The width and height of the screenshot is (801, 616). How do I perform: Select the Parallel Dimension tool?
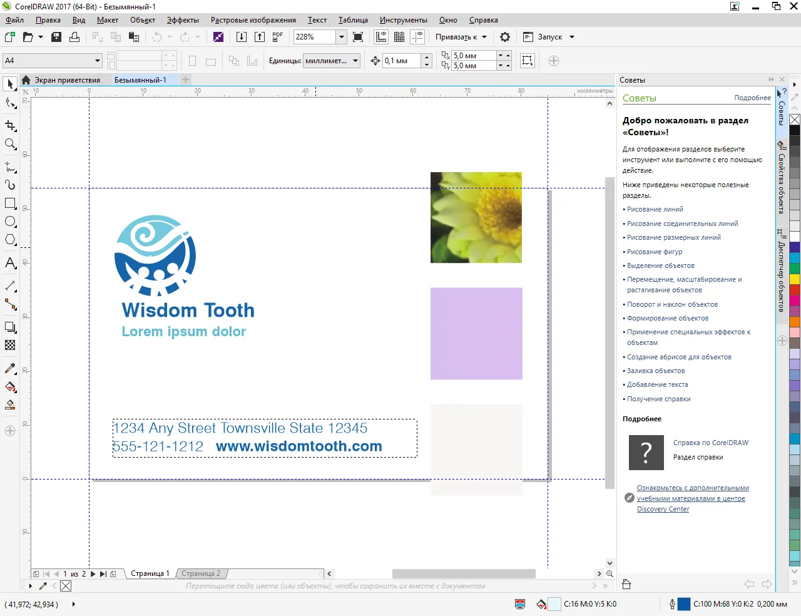point(10,285)
